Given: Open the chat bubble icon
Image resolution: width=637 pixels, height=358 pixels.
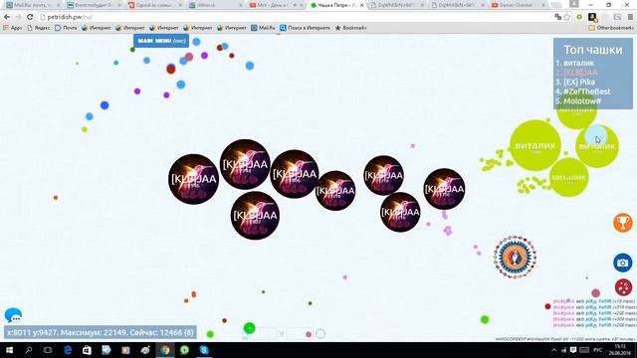Looking at the screenshot, I should (13, 315).
